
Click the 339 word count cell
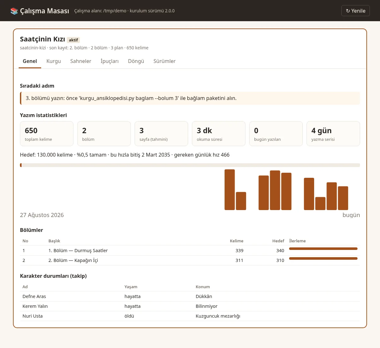[239, 251]
